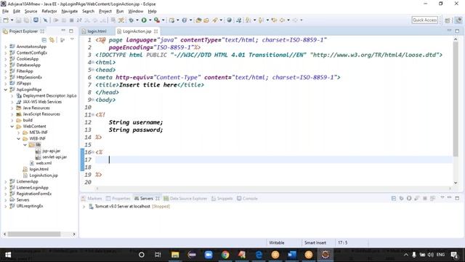Viewport: 465px width, 262px height.
Task: Click Project Explorer horizontal scrollbar
Action: pyautogui.click(x=34, y=234)
